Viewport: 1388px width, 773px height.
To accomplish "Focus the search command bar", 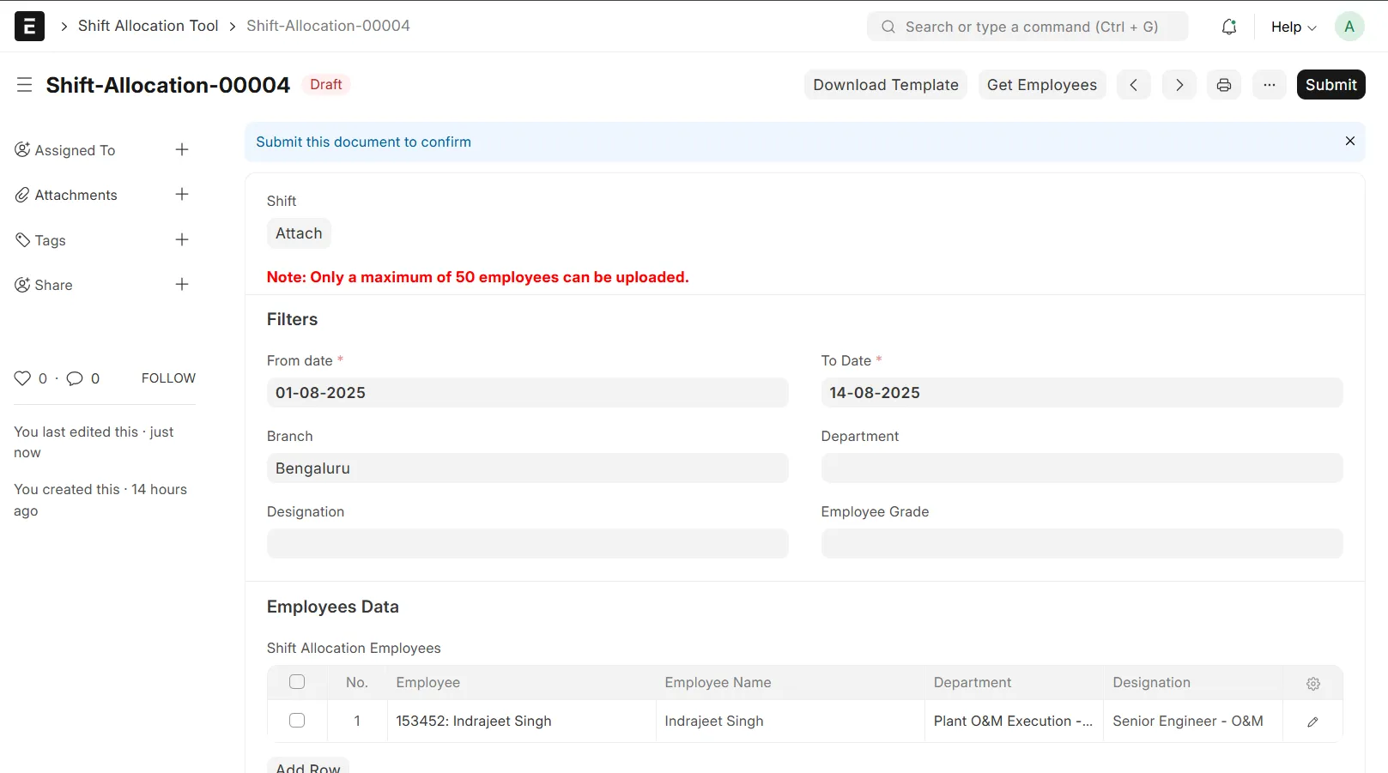I will [1027, 27].
